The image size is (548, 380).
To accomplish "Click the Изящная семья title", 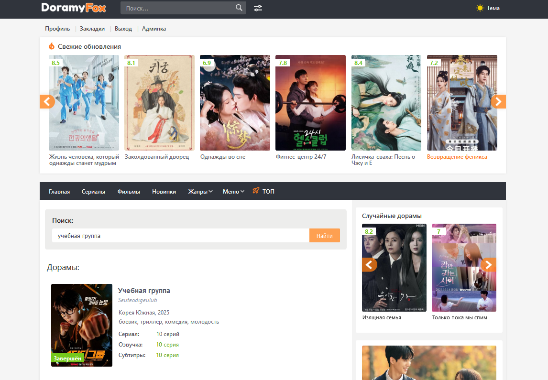I will coord(382,317).
